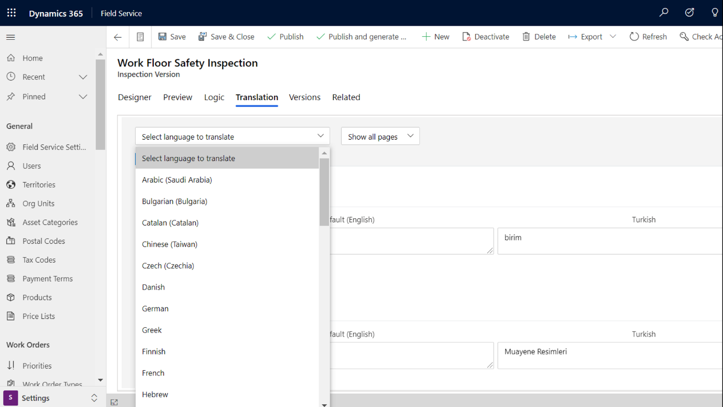Select Danish from the language list

click(153, 287)
